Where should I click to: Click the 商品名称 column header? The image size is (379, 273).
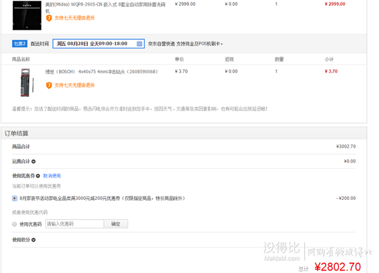pos(21,60)
